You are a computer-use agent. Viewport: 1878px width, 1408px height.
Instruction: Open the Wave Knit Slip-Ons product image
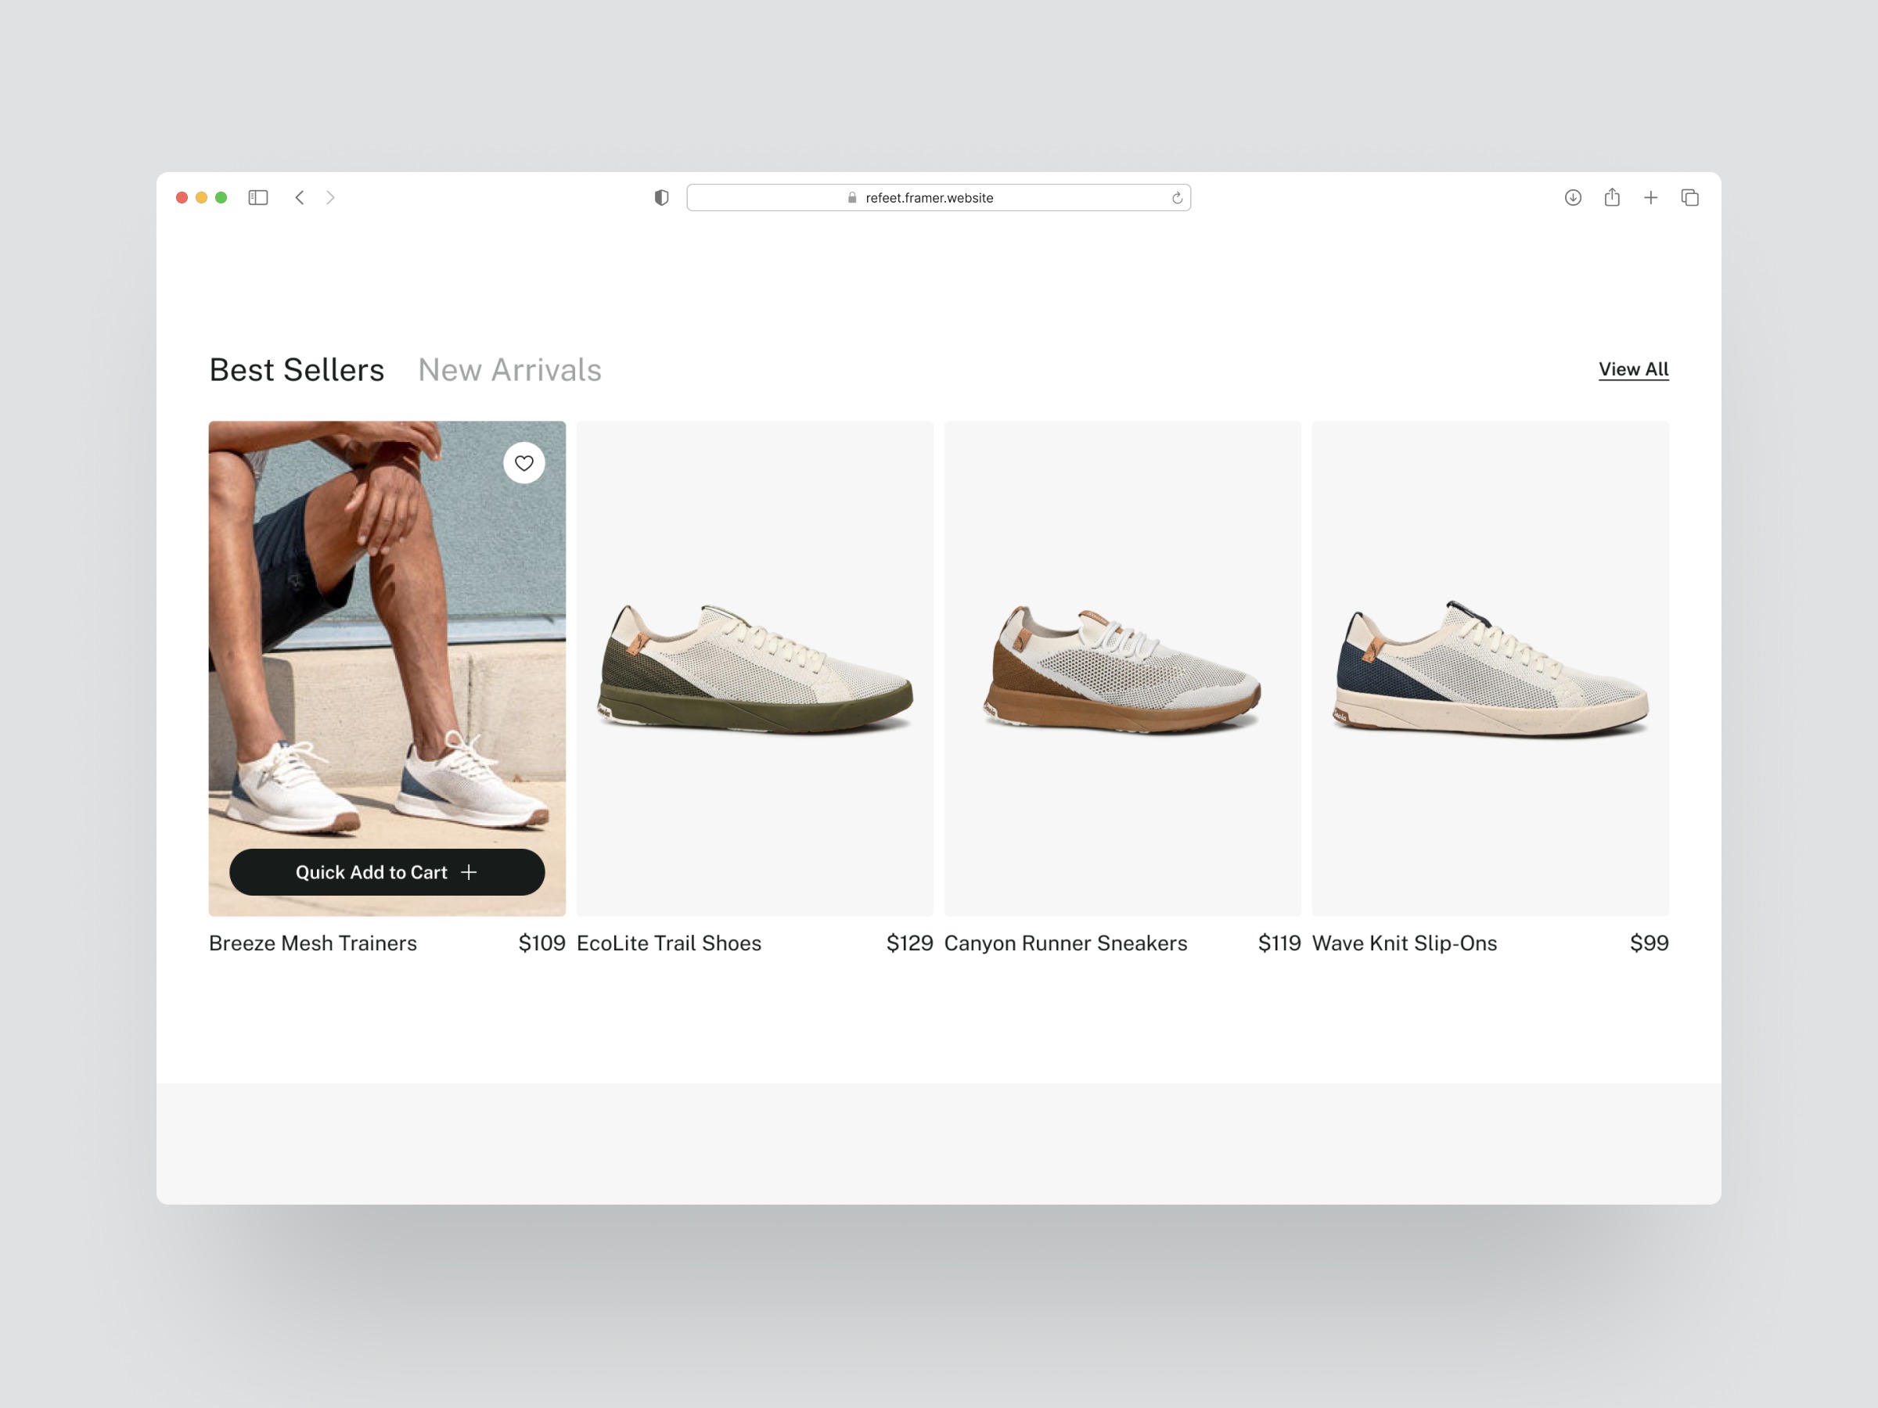coord(1489,668)
